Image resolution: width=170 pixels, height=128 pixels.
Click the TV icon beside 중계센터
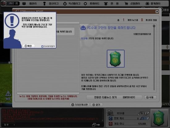click(147, 3)
